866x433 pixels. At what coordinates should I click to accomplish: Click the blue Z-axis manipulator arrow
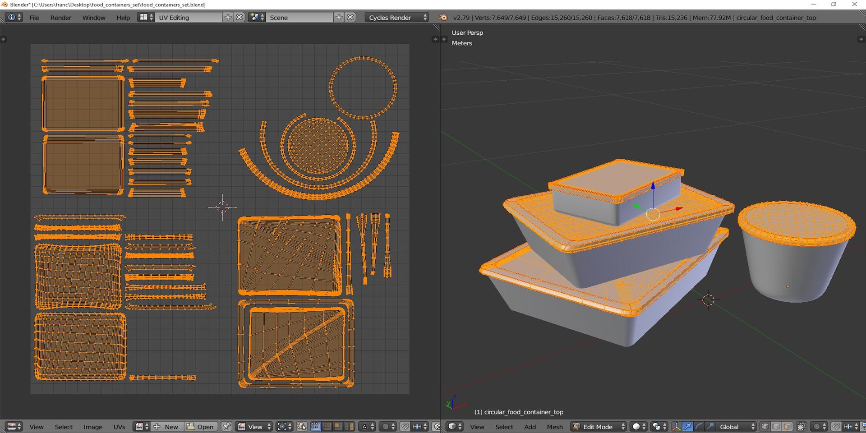point(653,185)
